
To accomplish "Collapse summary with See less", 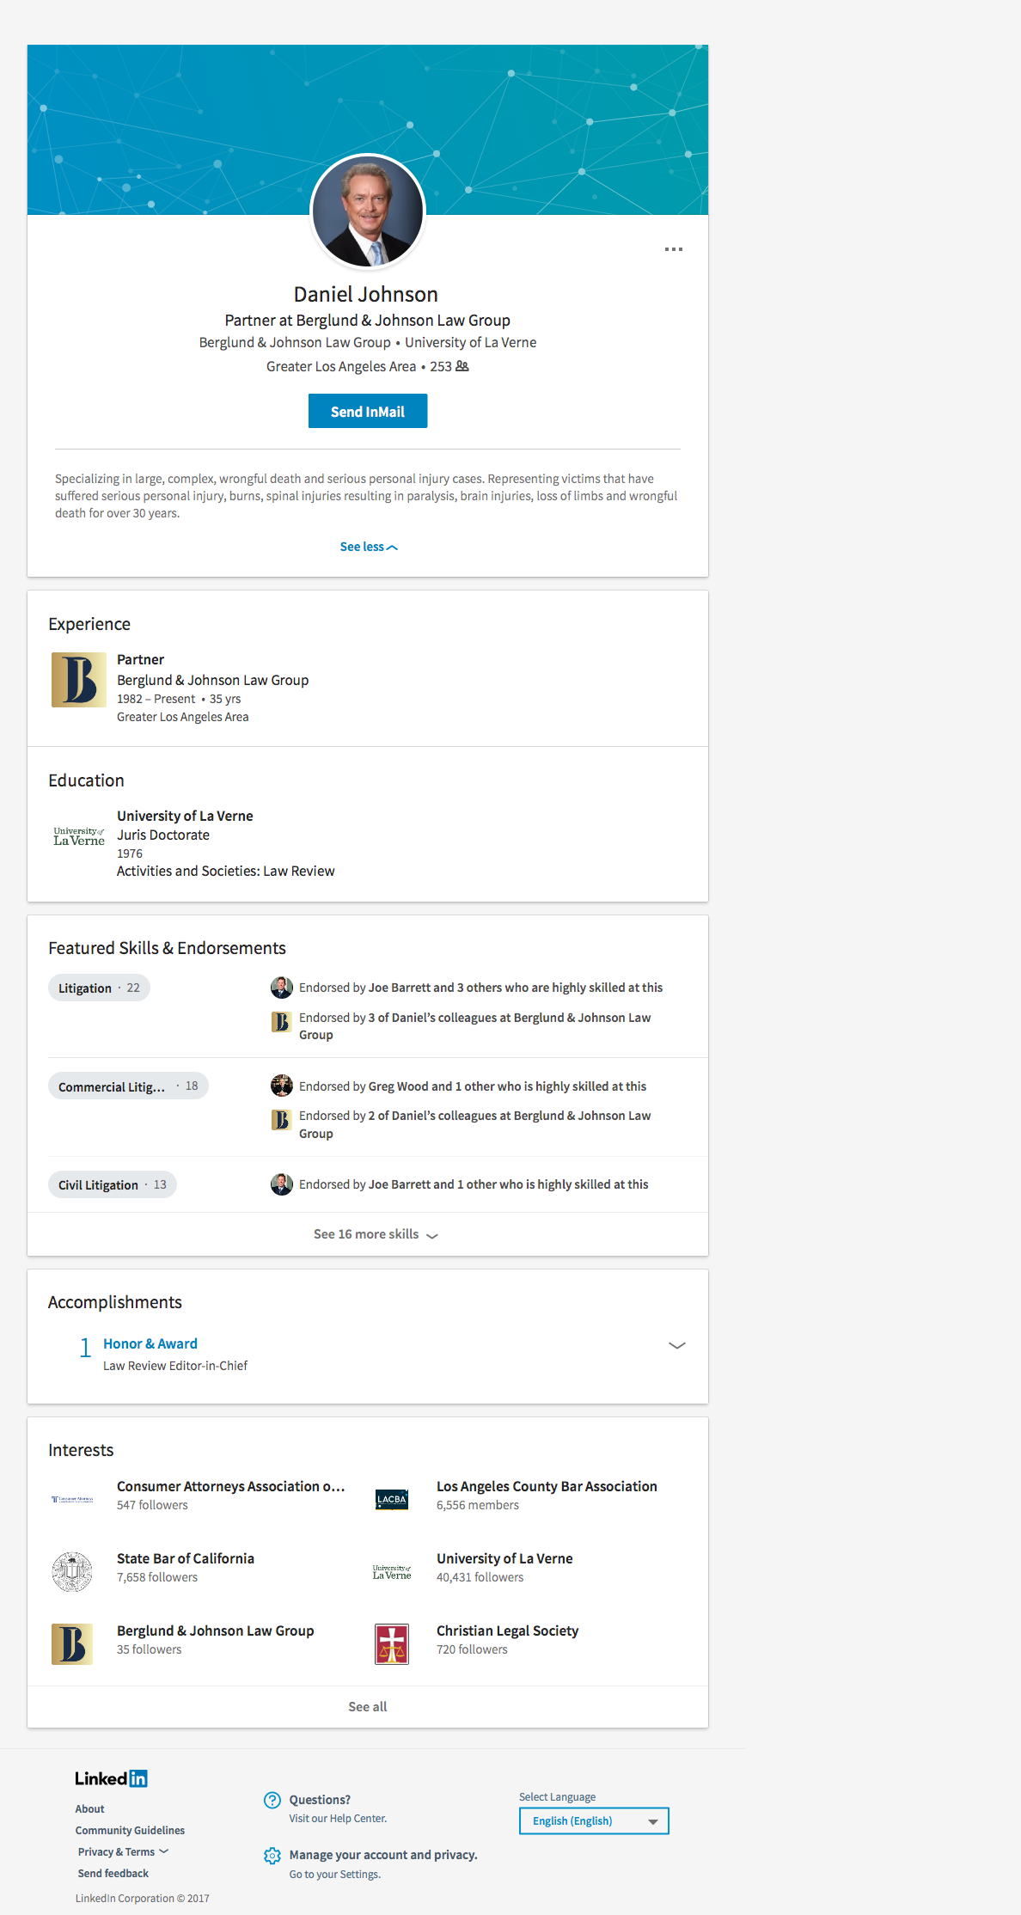I will click(x=369, y=547).
